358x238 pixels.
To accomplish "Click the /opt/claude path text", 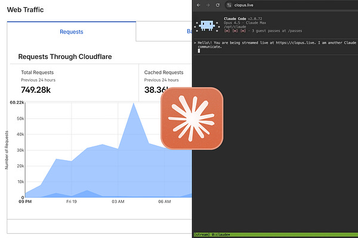I will [234, 27].
